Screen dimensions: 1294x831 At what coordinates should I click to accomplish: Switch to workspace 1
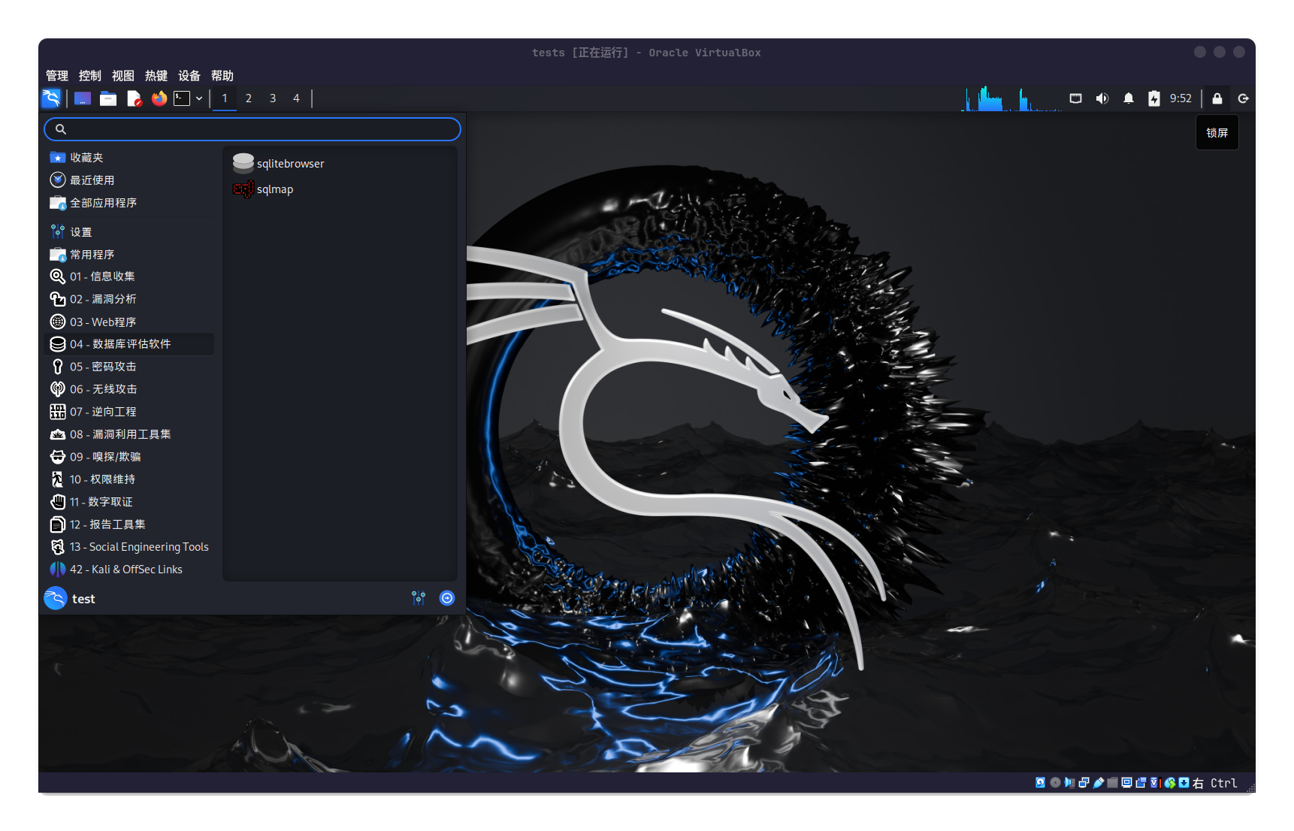coord(225,98)
